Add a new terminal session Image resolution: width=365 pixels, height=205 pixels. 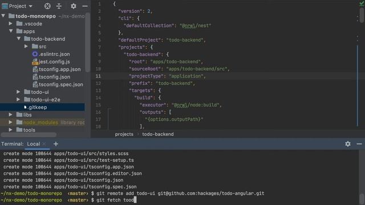(x=56, y=144)
